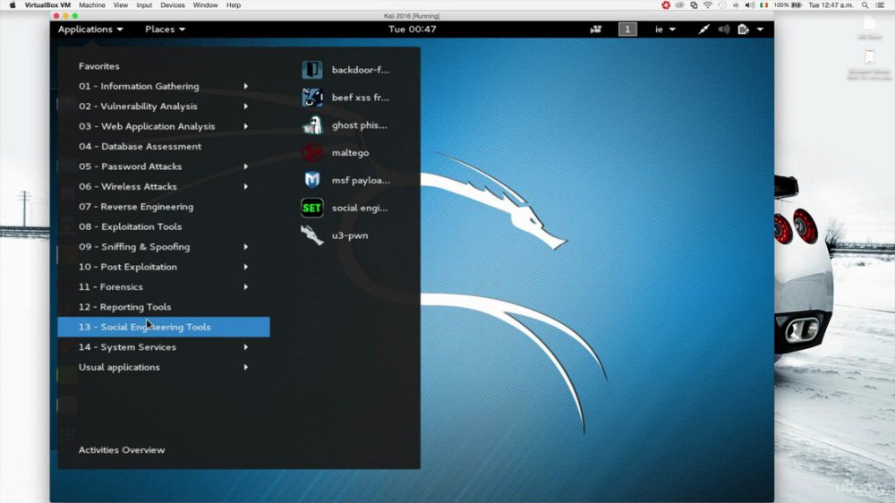Open the Kali clock Tue 00:47
This screenshot has height=503, width=895.
pyautogui.click(x=412, y=30)
